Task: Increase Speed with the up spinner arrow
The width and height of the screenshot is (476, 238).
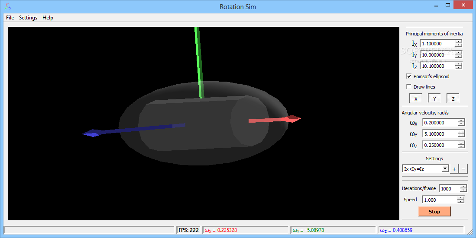Action: [x=461, y=198]
